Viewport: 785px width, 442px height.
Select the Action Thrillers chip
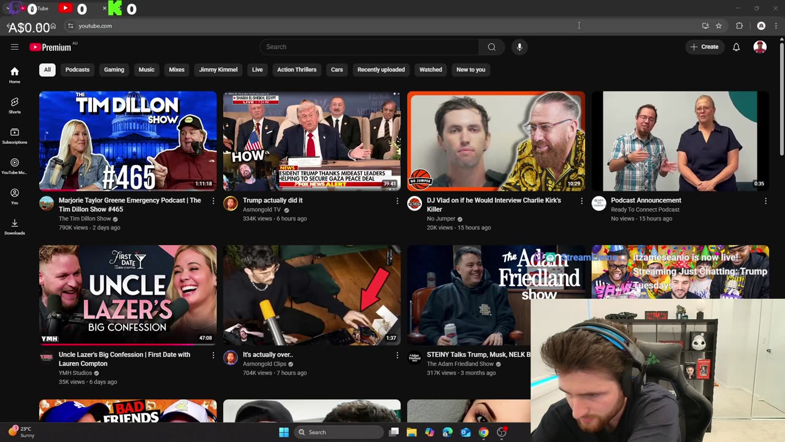point(297,69)
